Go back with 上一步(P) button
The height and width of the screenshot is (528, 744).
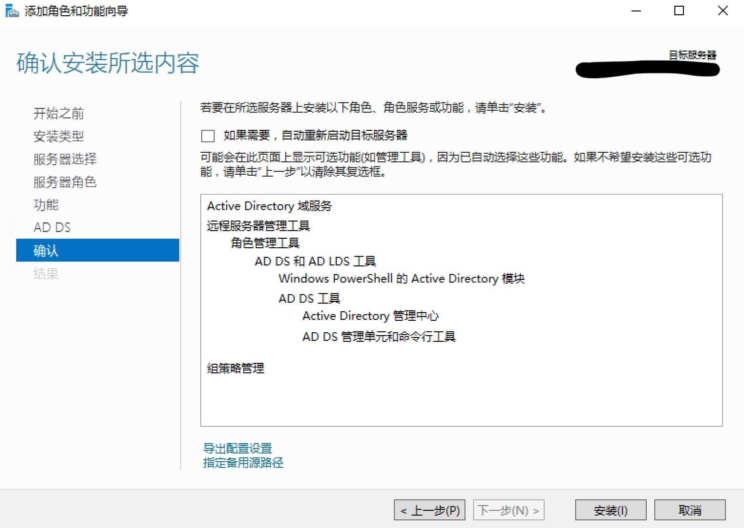pyautogui.click(x=430, y=510)
